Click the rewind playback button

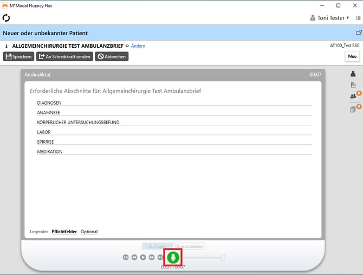[134, 257]
